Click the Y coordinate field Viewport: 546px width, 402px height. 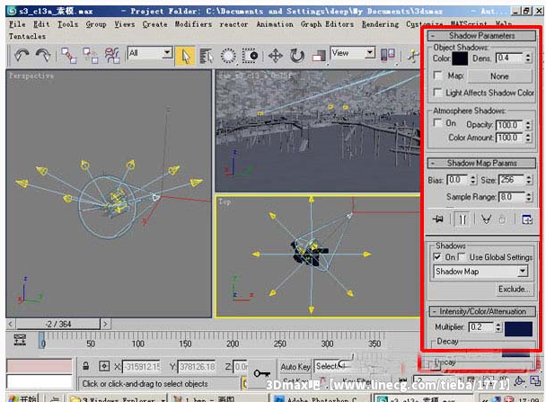(197, 367)
